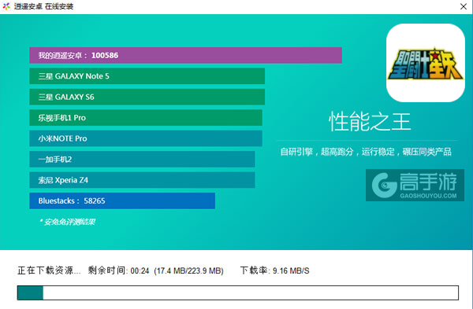Click the 性能之王 heading
The image size is (473, 309).
click(x=370, y=122)
